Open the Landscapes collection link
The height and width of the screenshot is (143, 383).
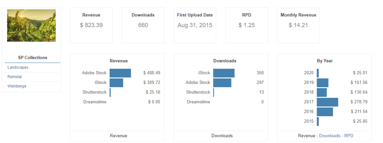pyautogui.click(x=18, y=68)
